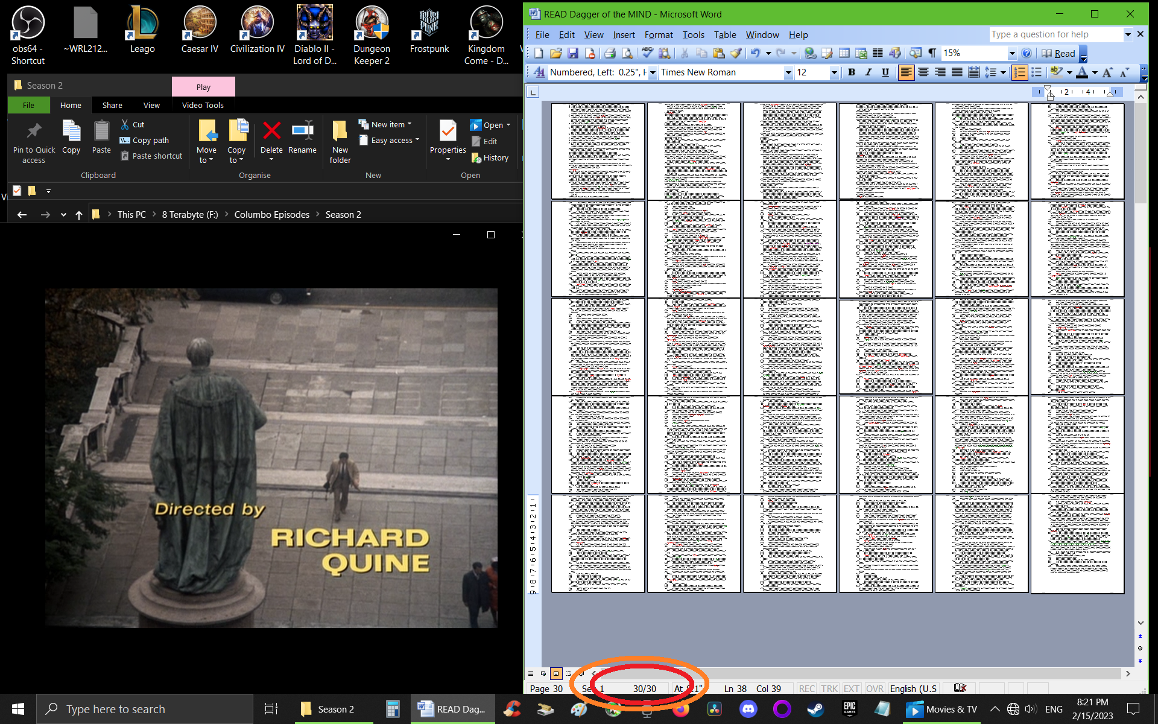
Task: Open the font size dropdown
Action: 834,72
